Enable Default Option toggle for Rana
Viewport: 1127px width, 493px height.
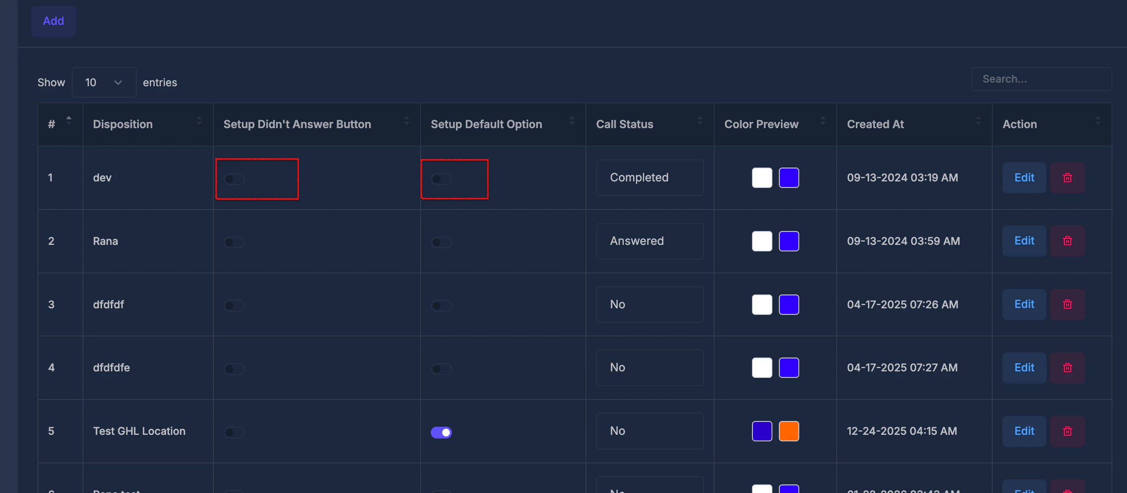point(441,242)
